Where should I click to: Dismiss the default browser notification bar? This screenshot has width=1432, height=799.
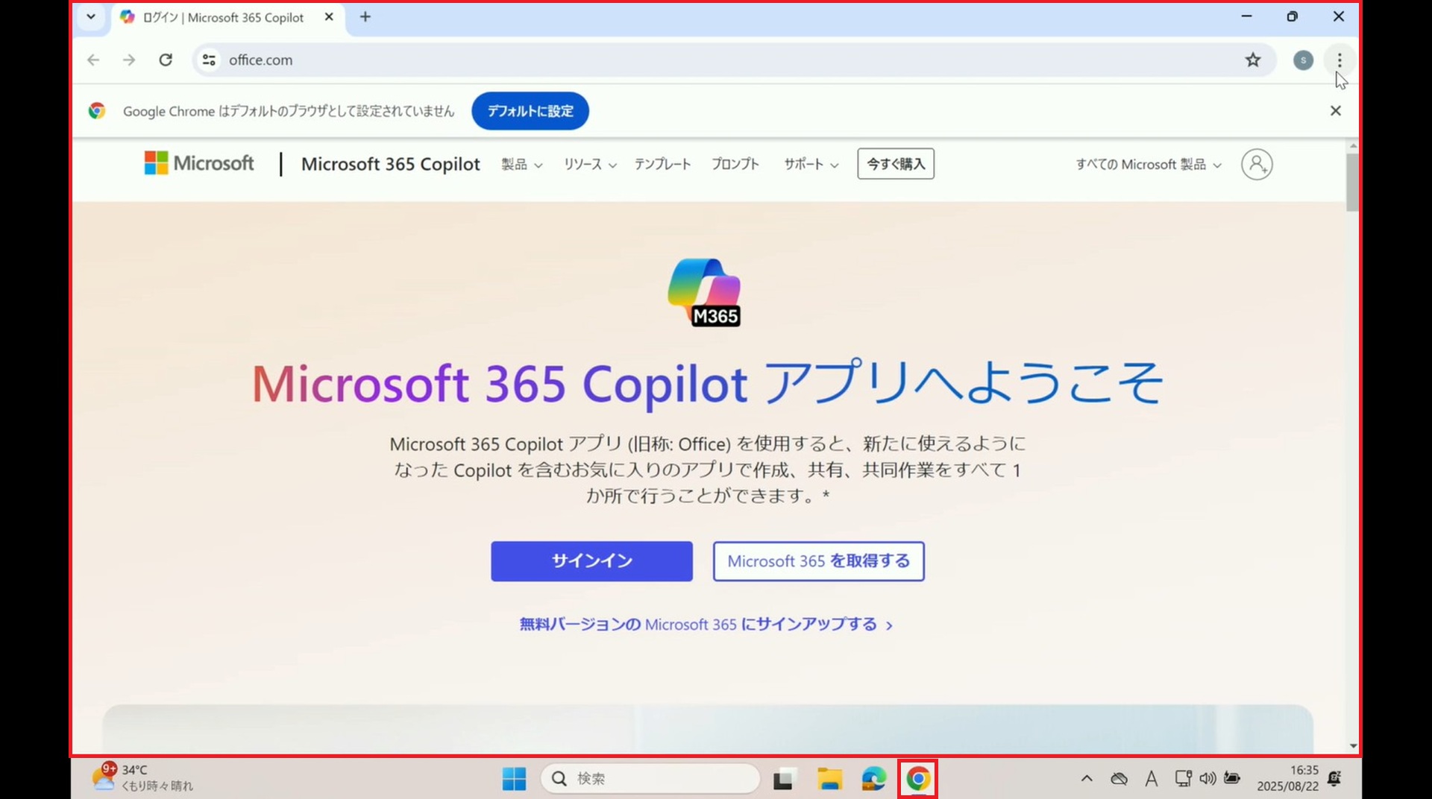pyautogui.click(x=1335, y=111)
